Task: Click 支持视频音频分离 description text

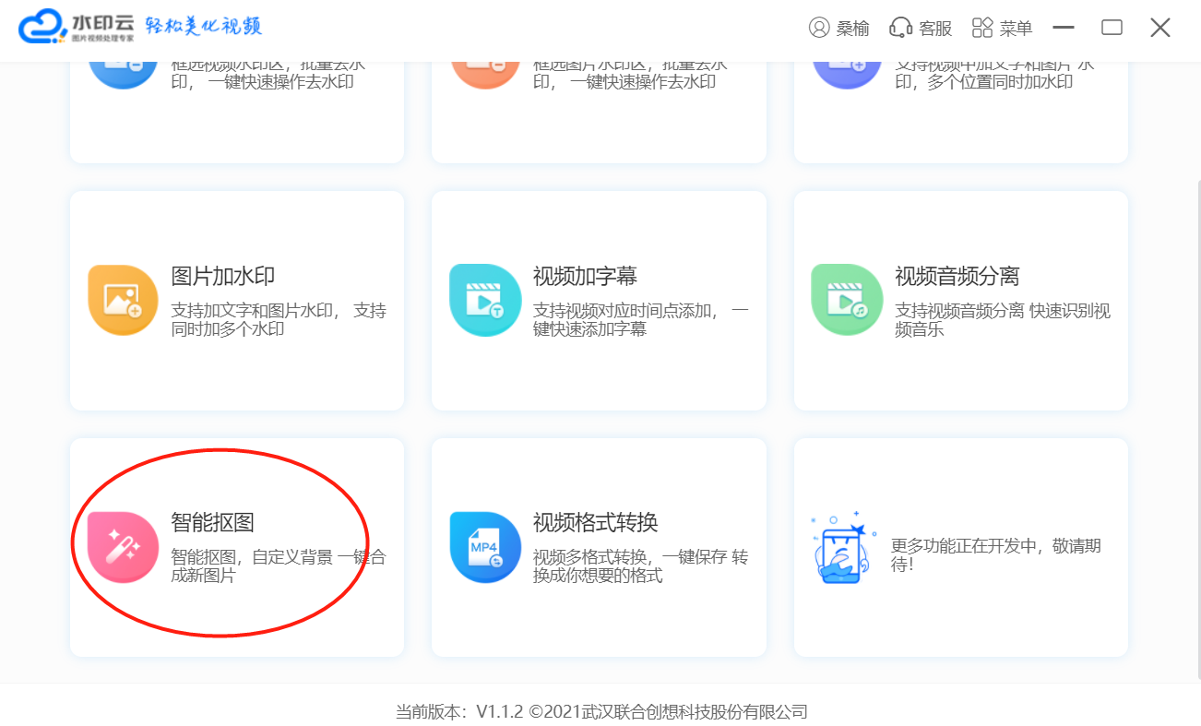Action: [1003, 319]
